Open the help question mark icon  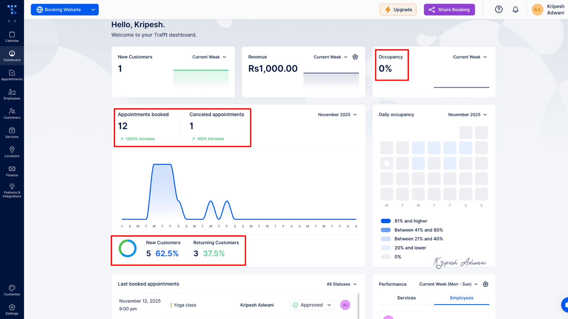499,9
